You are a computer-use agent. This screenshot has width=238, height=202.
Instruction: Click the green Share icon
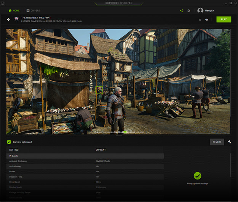click(x=181, y=11)
